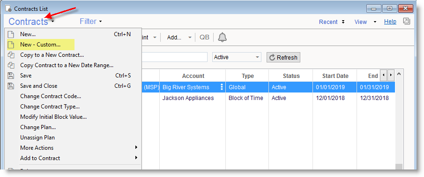Click the three-dot icon in Big River Systems cell
Viewport: 424px width, 177px height.
point(222,87)
